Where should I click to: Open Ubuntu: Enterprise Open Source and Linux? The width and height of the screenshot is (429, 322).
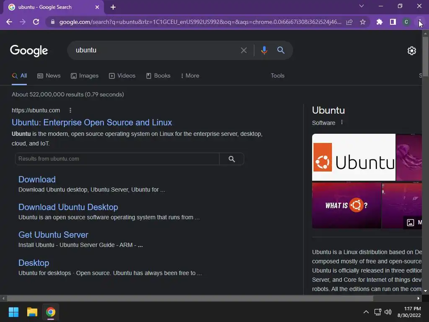(92, 122)
